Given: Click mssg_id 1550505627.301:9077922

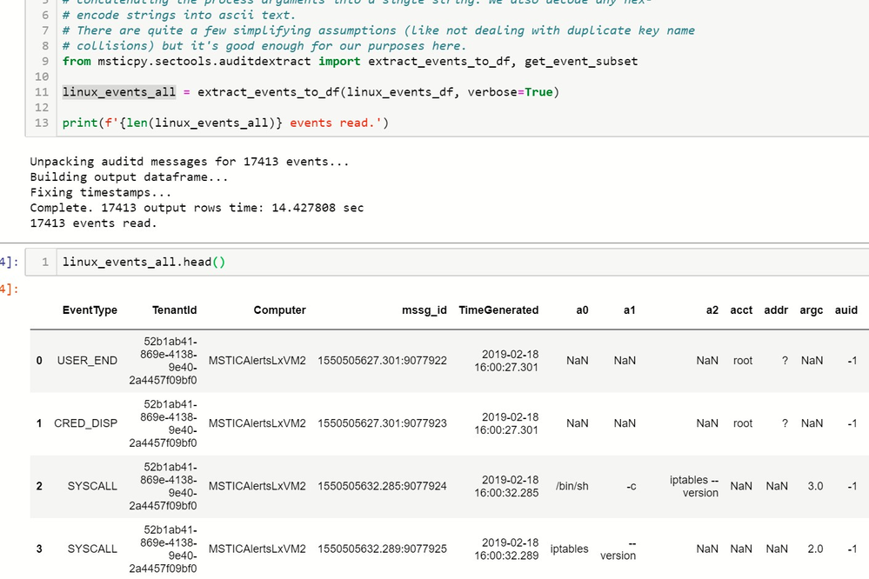Looking at the screenshot, I should pos(382,361).
